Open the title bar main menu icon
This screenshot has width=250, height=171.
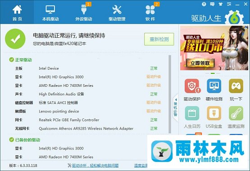point(229,4)
